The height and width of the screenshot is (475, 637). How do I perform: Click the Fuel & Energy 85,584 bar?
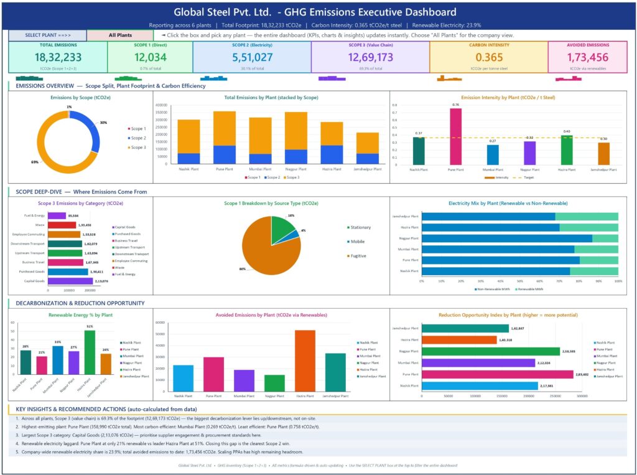[x=57, y=215]
